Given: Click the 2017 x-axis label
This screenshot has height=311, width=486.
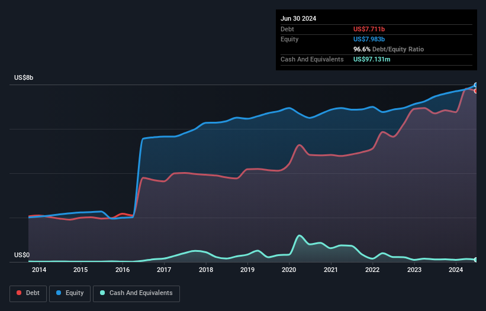Looking at the screenshot, I should pos(164,270).
